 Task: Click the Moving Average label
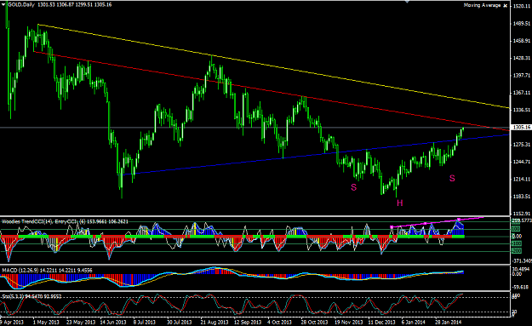[482, 5]
